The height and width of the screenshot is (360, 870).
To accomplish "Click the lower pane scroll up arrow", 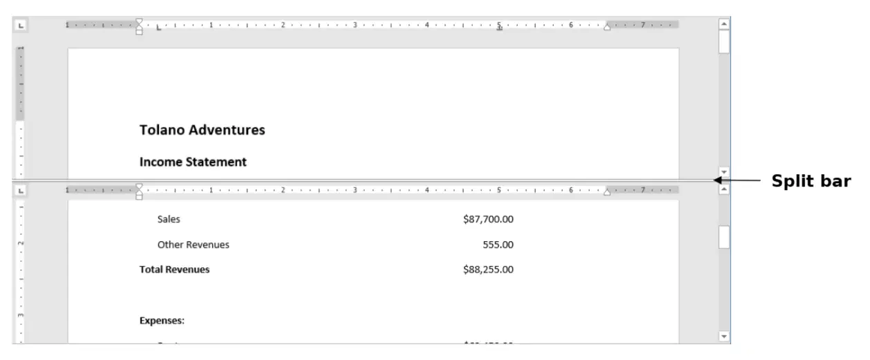I will (724, 189).
